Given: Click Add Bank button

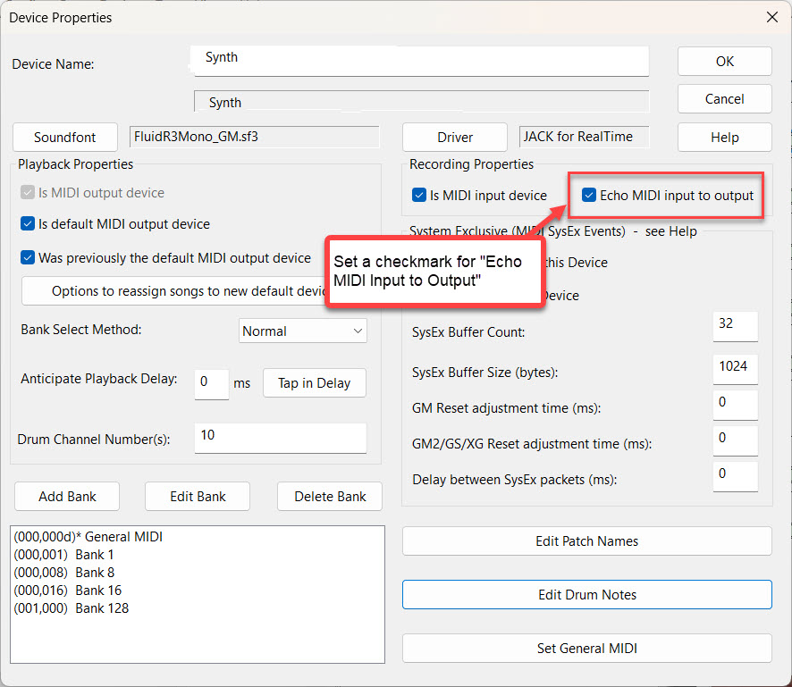Looking at the screenshot, I should click(x=67, y=497).
